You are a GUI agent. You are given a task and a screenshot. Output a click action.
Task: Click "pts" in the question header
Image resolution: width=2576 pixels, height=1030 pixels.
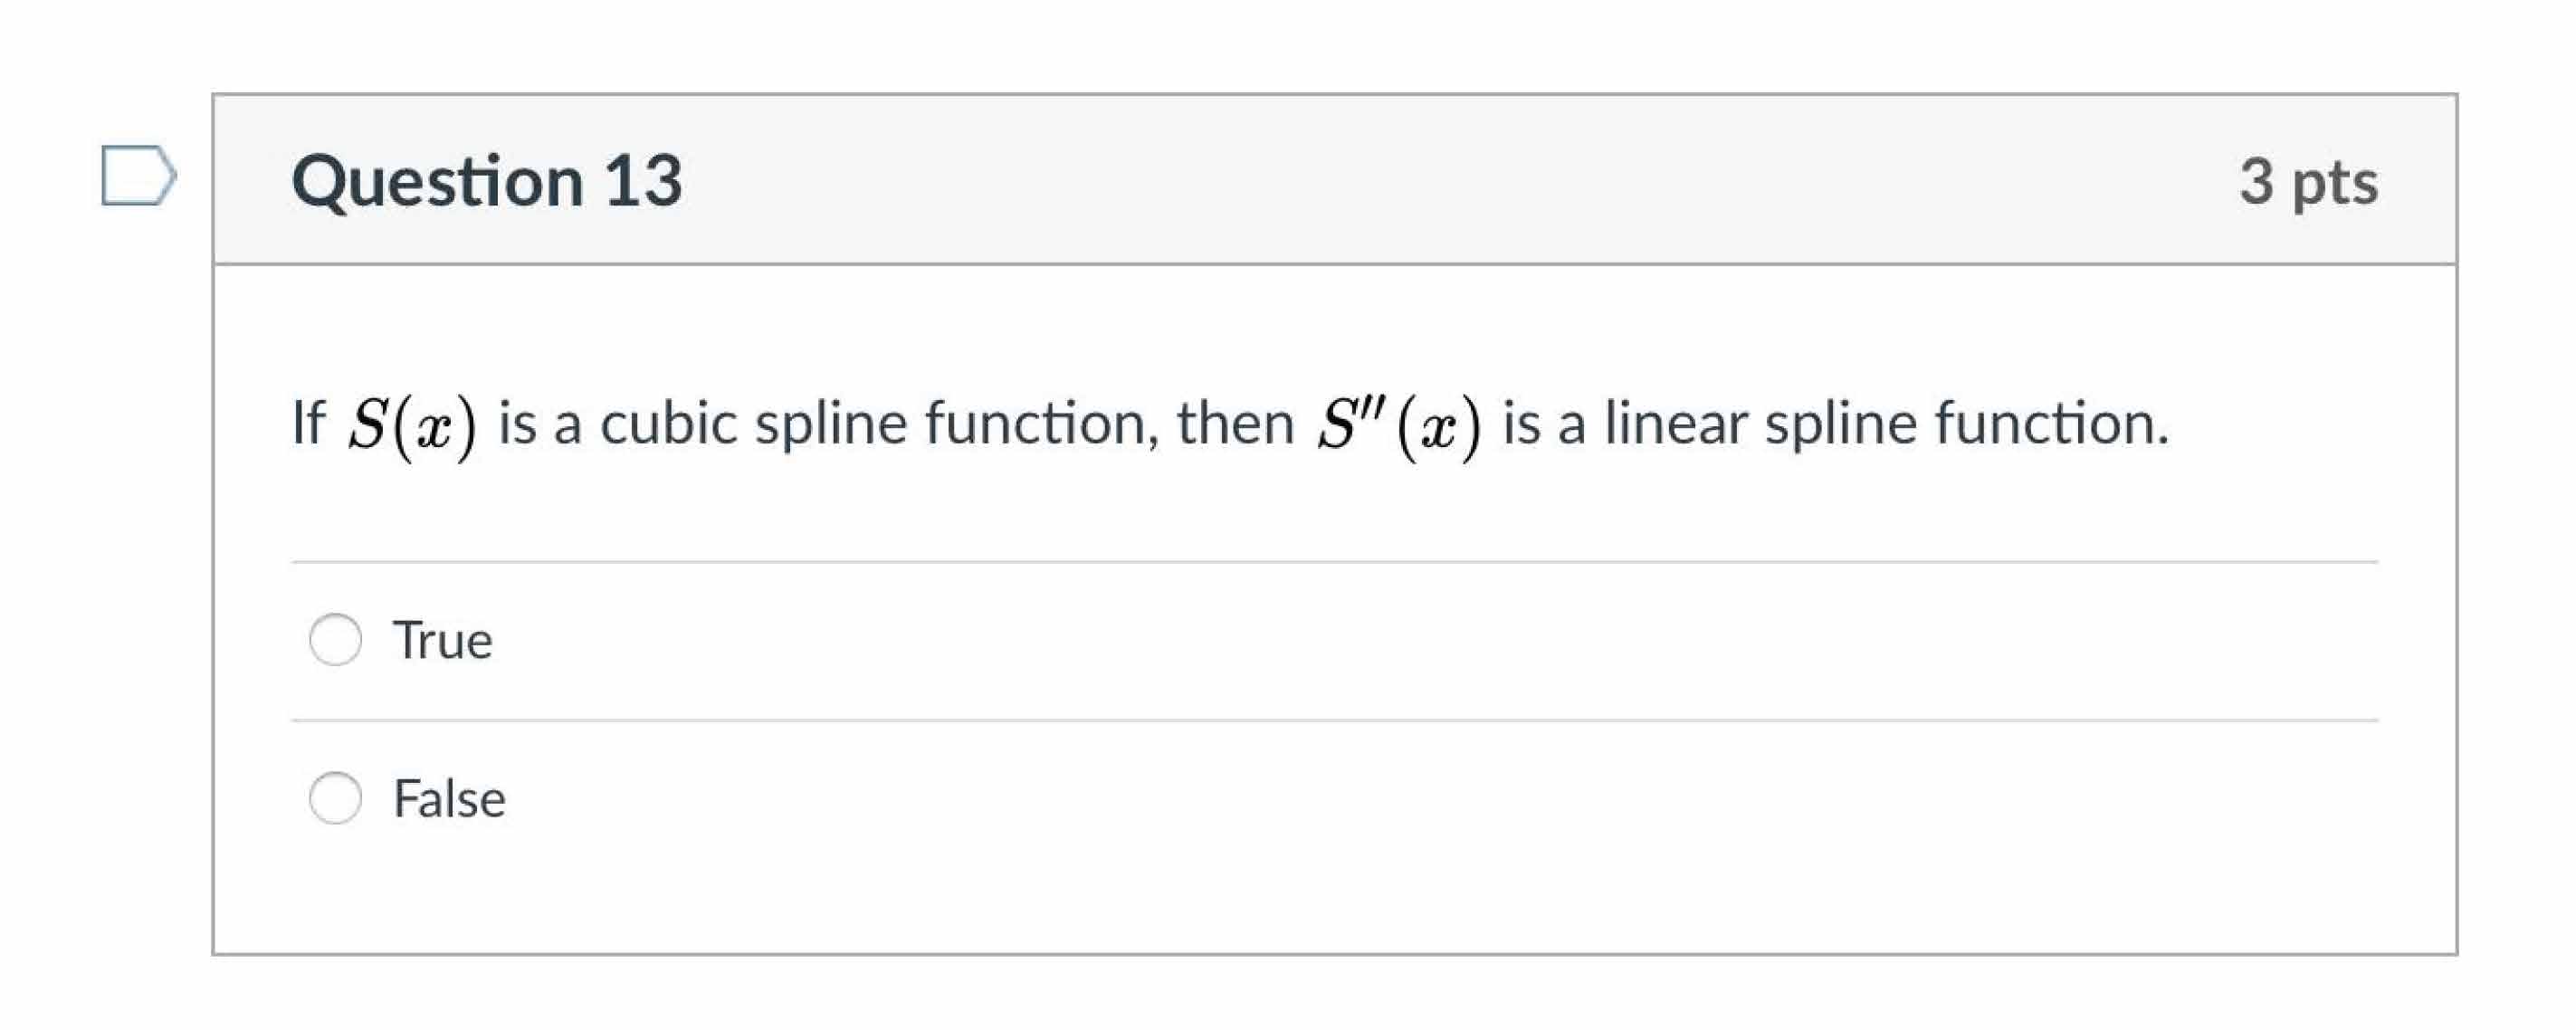point(2335,183)
